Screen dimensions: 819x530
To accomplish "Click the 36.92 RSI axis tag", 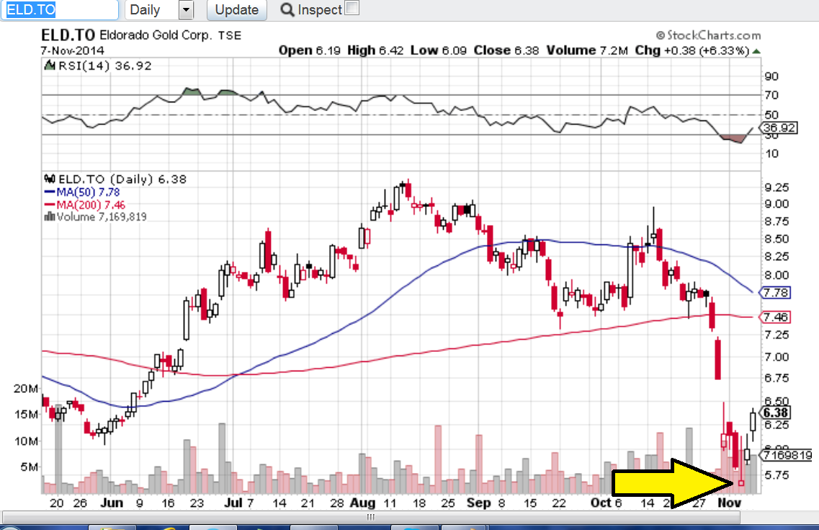I will coord(779,128).
